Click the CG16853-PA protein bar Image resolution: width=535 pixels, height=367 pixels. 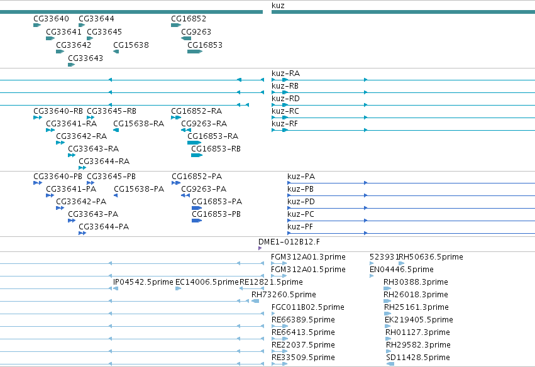tap(197, 208)
